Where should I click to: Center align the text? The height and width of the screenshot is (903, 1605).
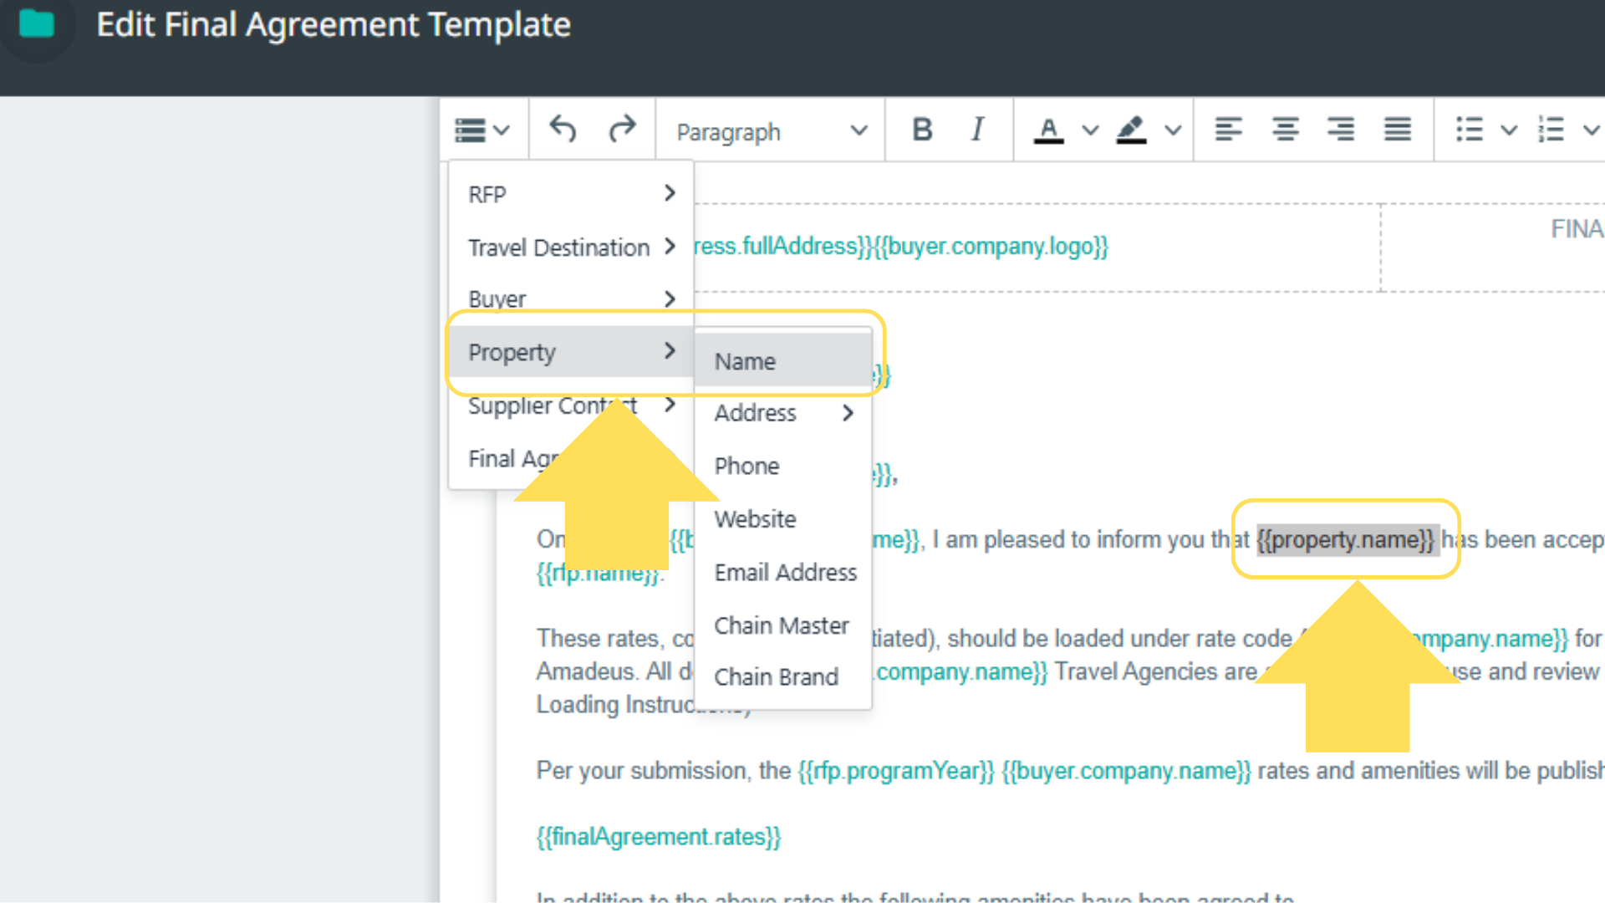tap(1285, 130)
